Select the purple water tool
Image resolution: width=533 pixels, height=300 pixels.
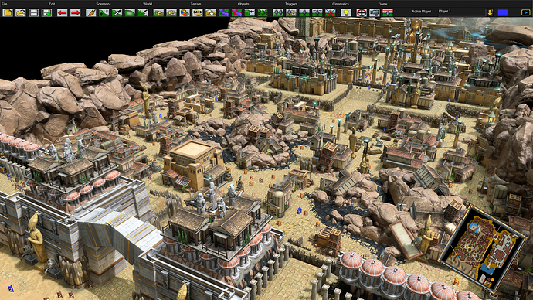(224, 13)
